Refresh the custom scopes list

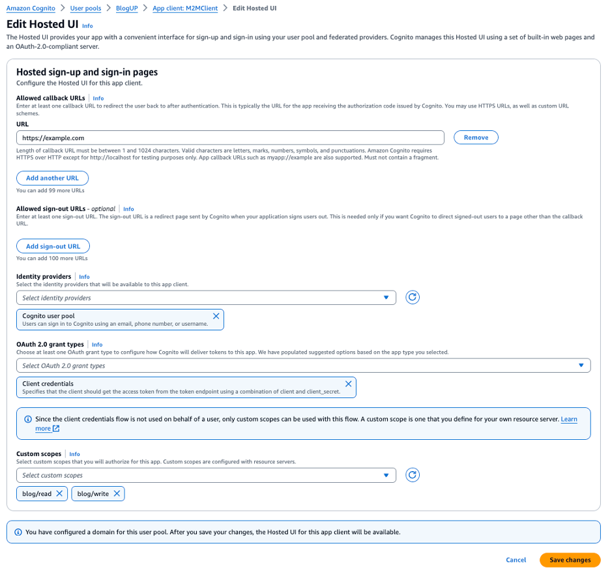point(413,475)
